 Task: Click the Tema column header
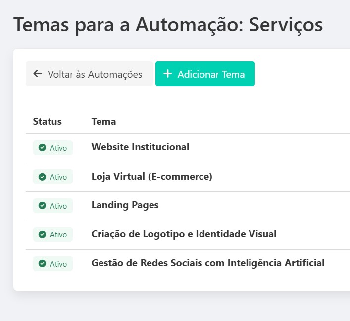103,121
